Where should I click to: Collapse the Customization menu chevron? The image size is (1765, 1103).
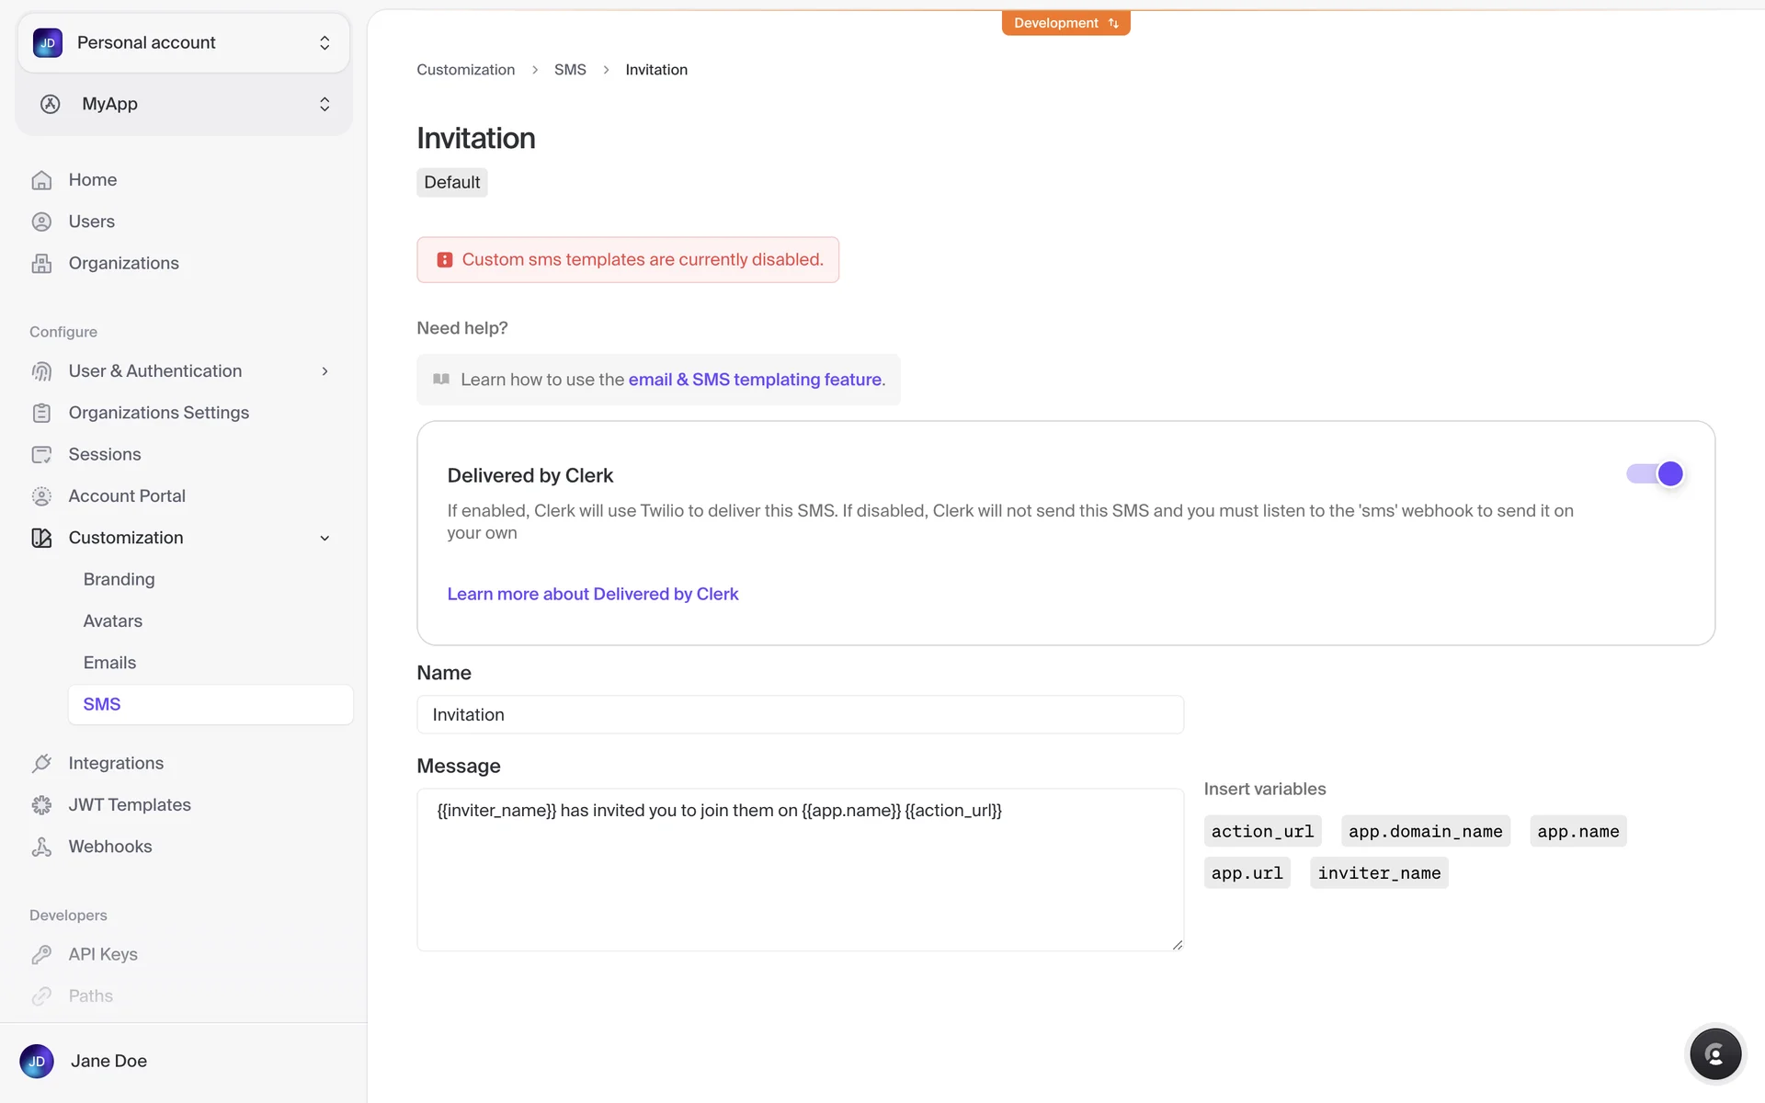325,539
